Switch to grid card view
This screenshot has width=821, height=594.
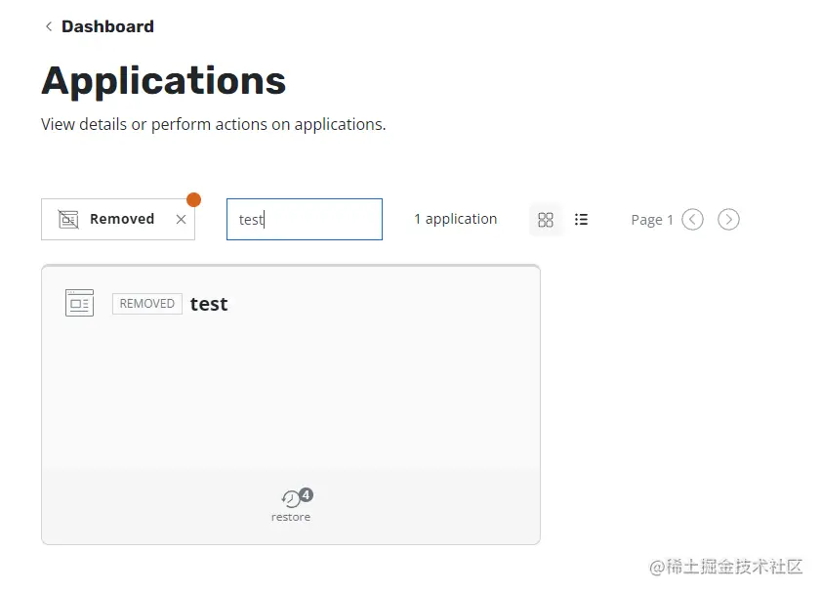546,220
